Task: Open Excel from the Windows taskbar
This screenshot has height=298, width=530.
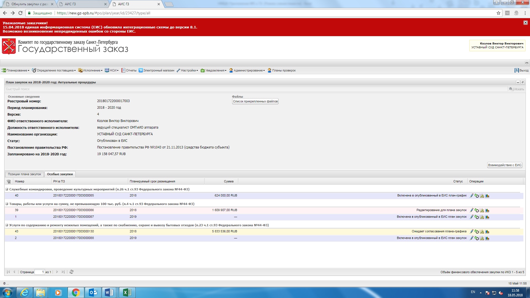Action: tap(127, 292)
